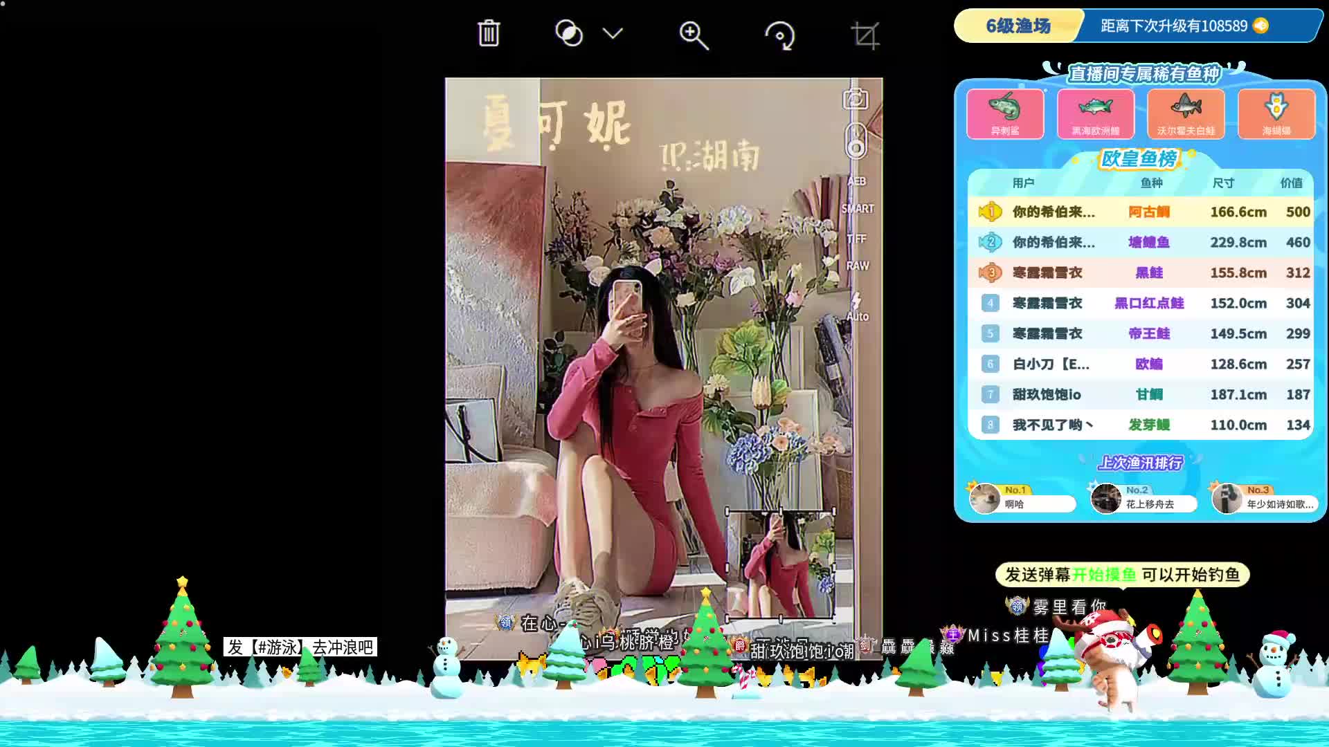Click the 异刺鲨 rare fish card
This screenshot has height=747, width=1329.
[1005, 113]
